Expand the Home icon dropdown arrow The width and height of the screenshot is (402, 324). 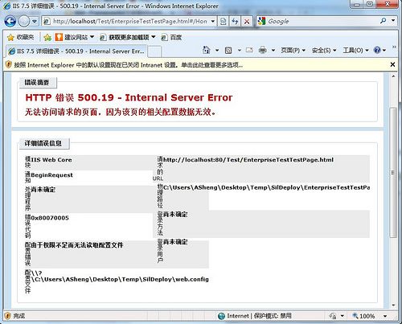pyautogui.click(x=217, y=50)
